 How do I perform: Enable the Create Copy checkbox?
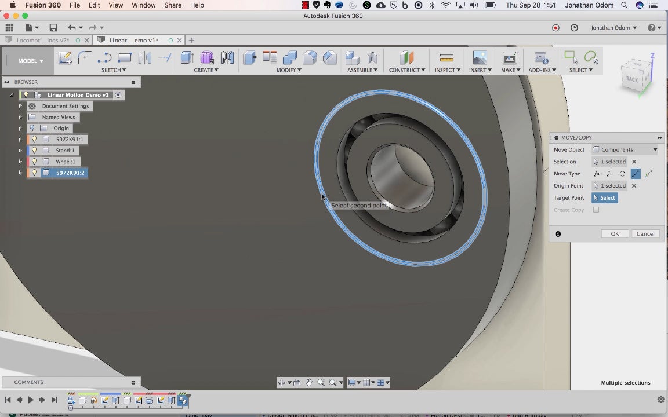coord(596,210)
